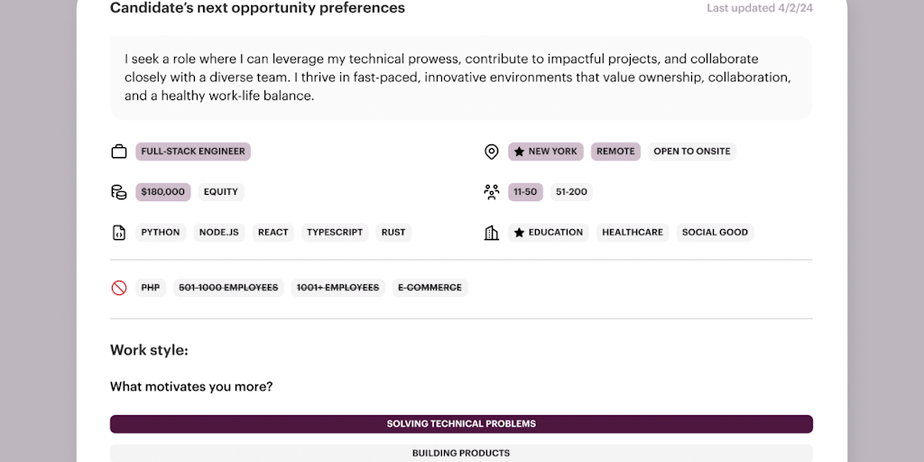Click the briefcase role icon
The image size is (924, 462).
coord(119,152)
